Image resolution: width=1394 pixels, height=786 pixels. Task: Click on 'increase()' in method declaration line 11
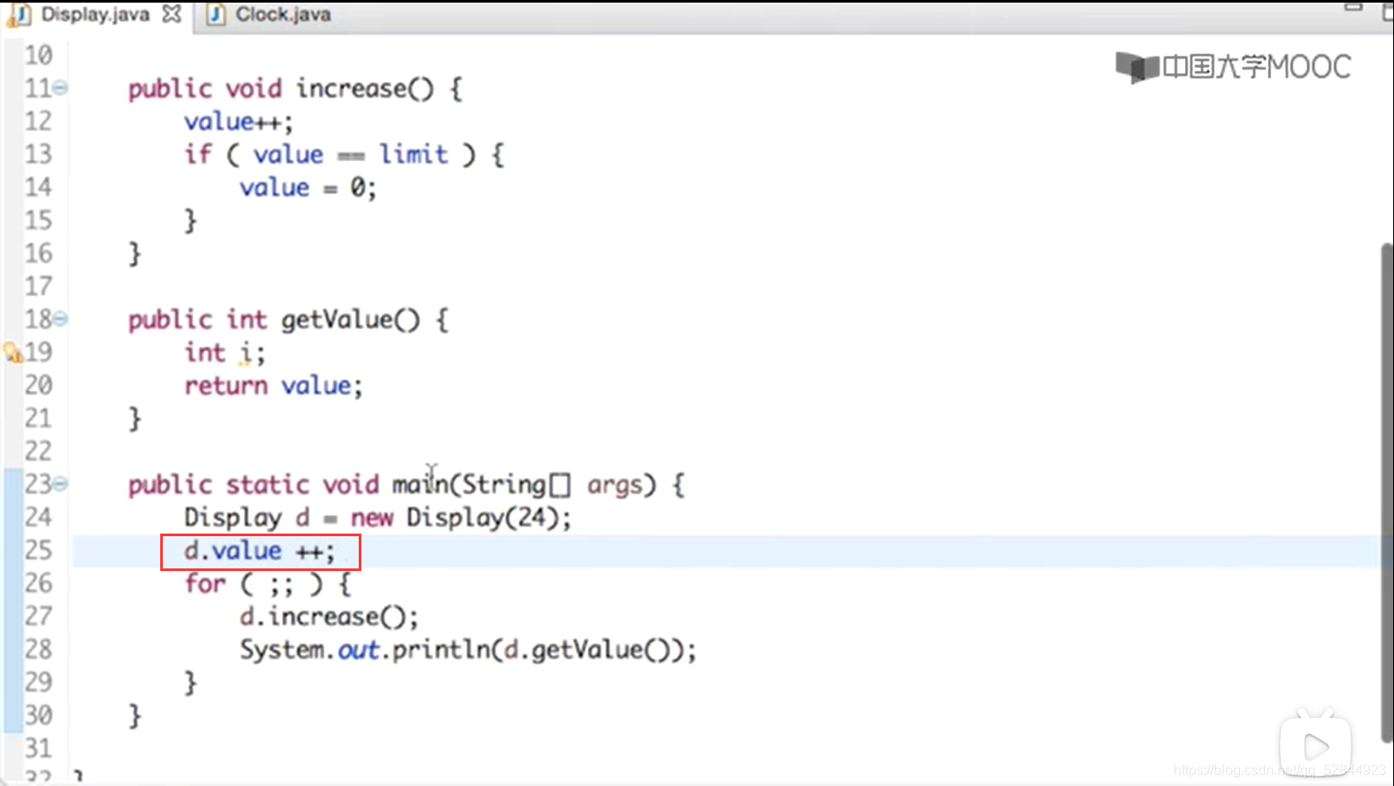[365, 88]
